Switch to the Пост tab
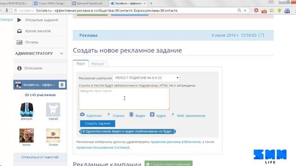 [80, 64]
